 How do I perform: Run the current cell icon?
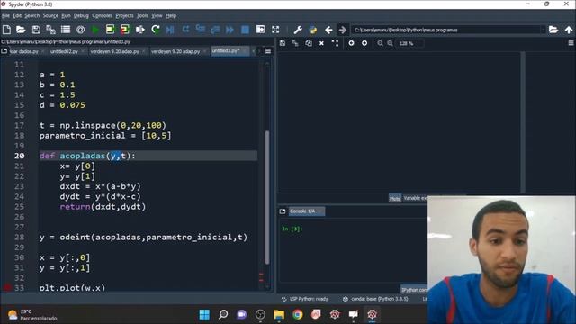[x=110, y=30]
